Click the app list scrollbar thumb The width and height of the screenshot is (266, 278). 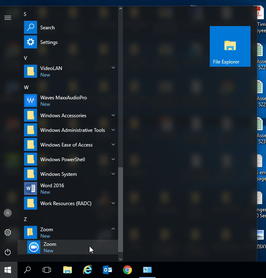click(x=121, y=209)
